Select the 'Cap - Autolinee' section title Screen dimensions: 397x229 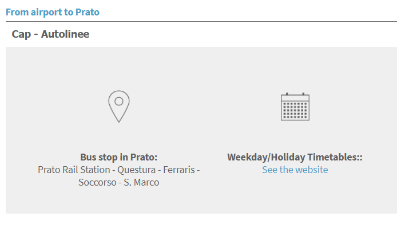50,34
